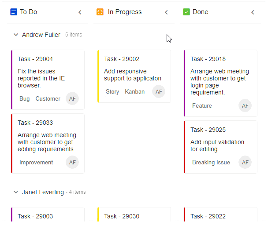This screenshot has width=268, height=225.
Task: Click the AF avatar on Task 29004
Action: (72, 98)
